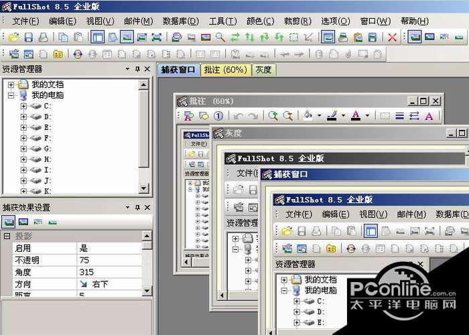Open 工具(T) menu
Screen dimensions: 469x335
(x=223, y=21)
